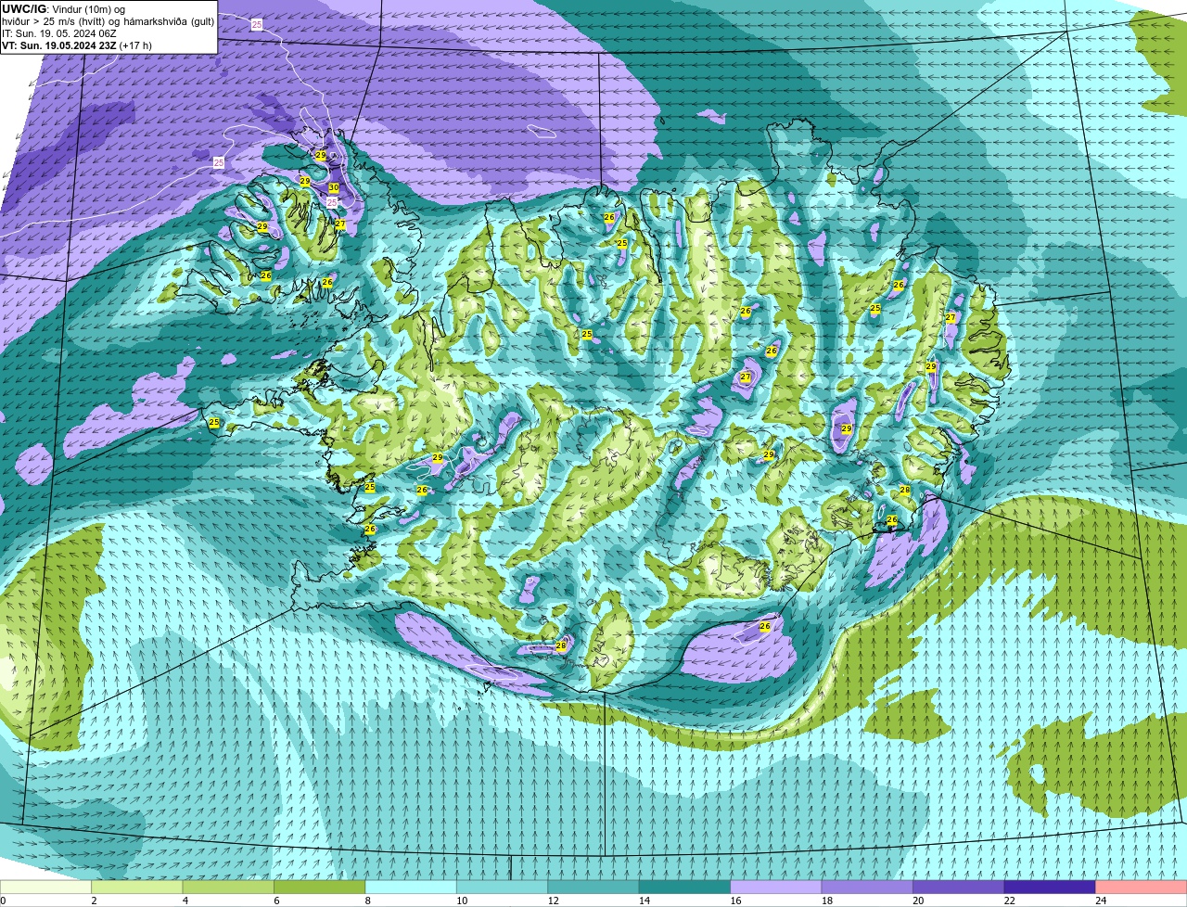
Task: Choose the 10–12 m/s light teal legend swatch
Action: pos(503,888)
